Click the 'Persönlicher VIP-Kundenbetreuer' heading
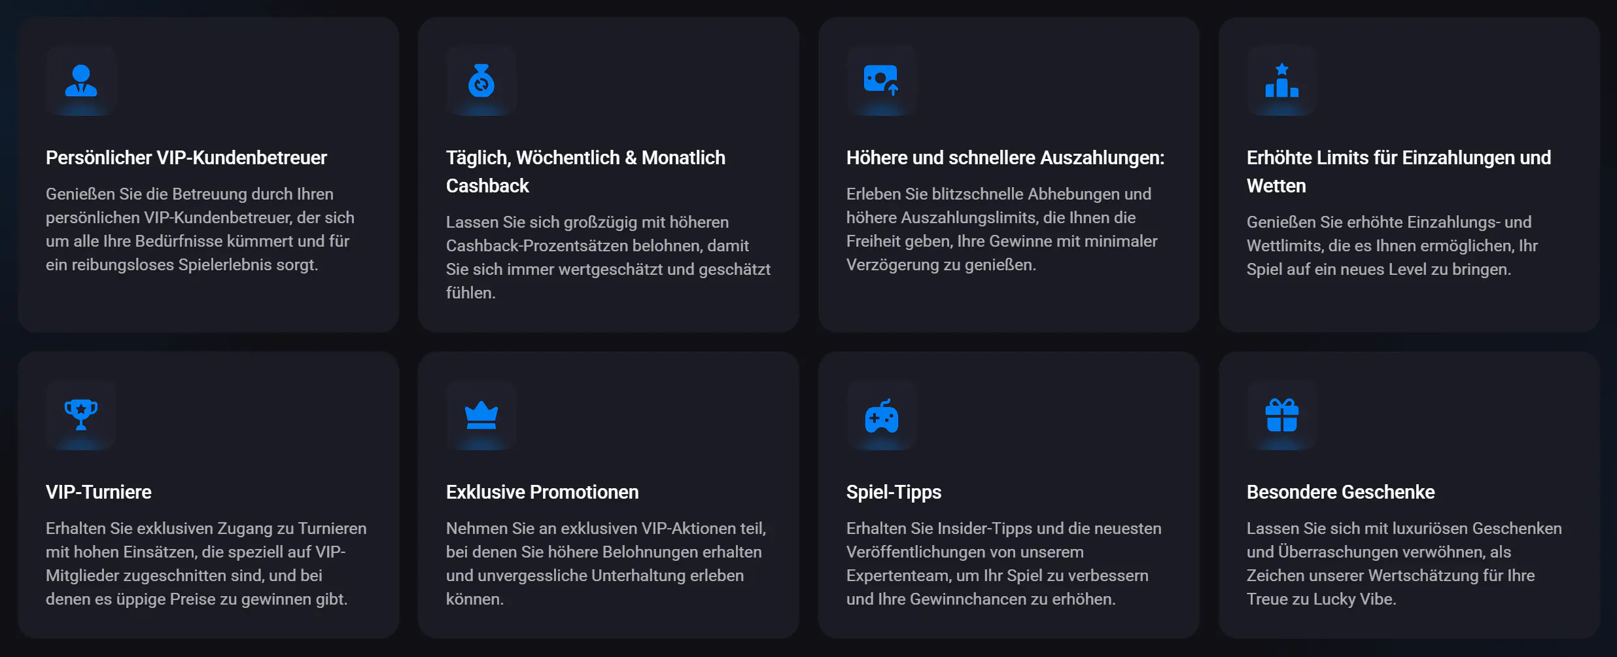The image size is (1617, 657). pyautogui.click(x=186, y=158)
